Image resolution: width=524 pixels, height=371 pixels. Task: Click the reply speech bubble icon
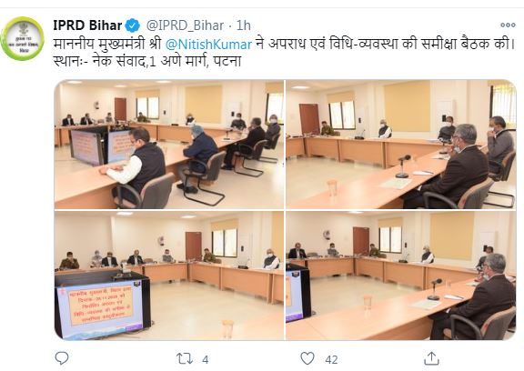(x=62, y=358)
